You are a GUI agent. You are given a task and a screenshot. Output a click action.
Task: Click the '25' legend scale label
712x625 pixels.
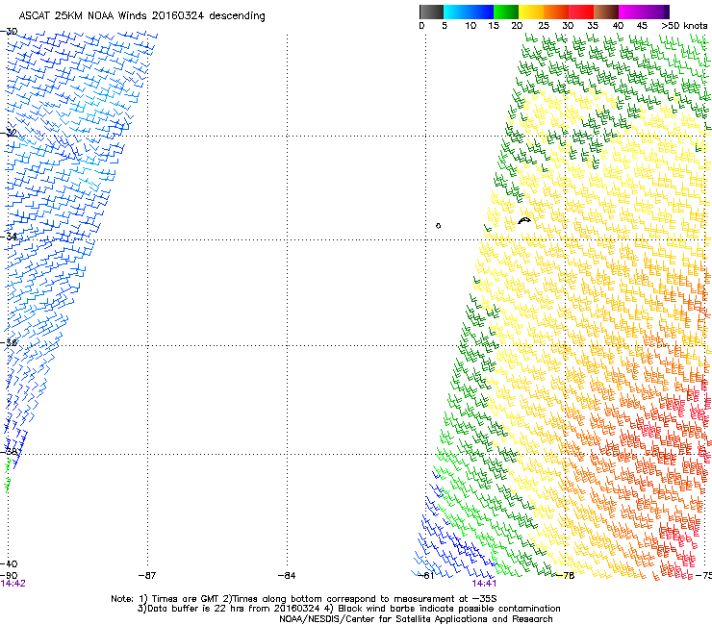coord(544,25)
